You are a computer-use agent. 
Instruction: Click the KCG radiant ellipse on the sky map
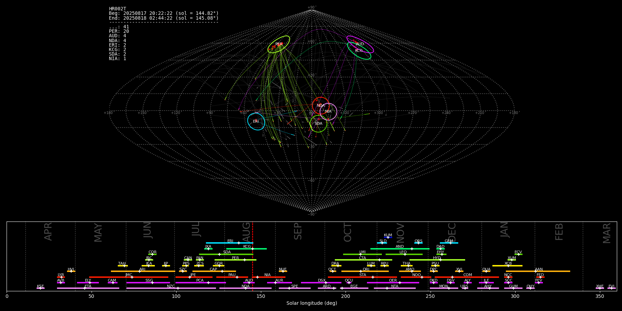coord(359,51)
